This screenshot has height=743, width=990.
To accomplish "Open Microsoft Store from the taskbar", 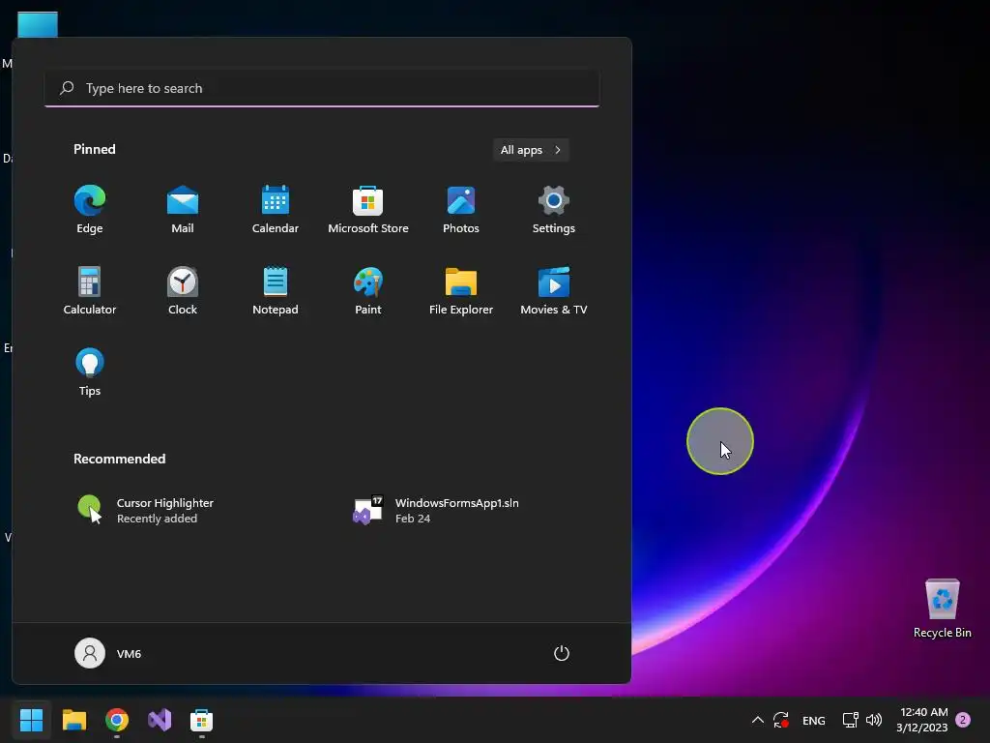I will tap(201, 720).
